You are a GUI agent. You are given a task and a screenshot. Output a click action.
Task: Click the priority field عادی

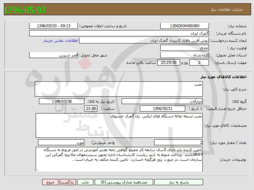point(185,48)
